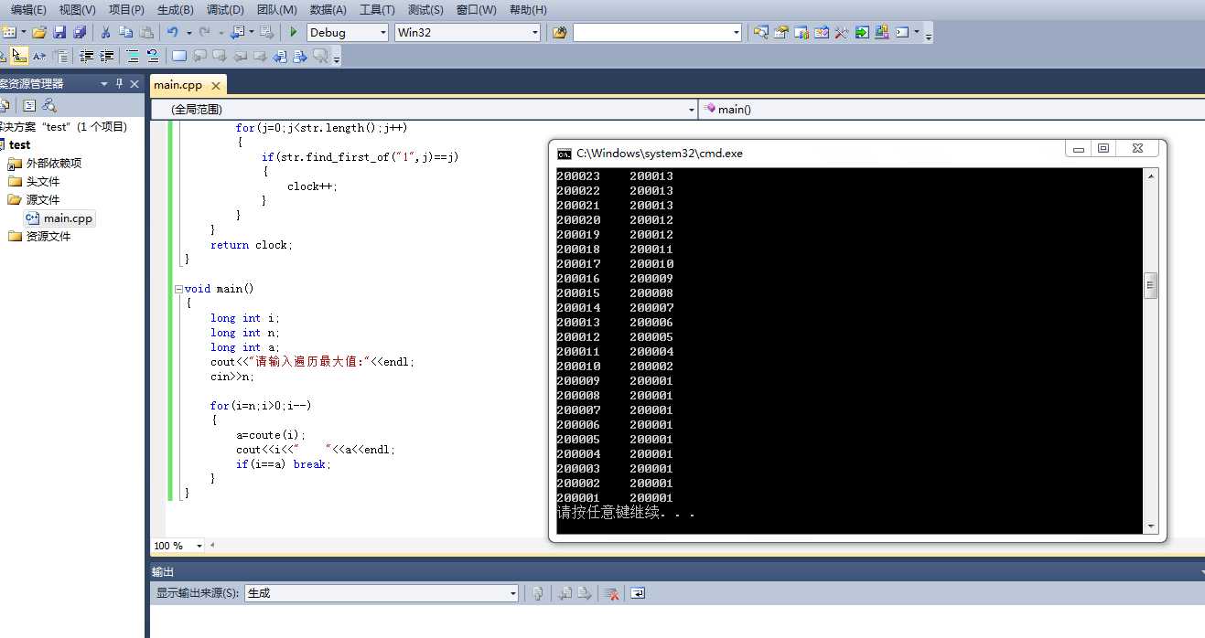Open the 视图(V) menu

click(x=77, y=9)
